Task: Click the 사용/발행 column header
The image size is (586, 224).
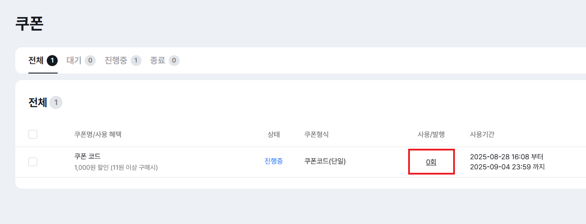Action: tap(431, 134)
